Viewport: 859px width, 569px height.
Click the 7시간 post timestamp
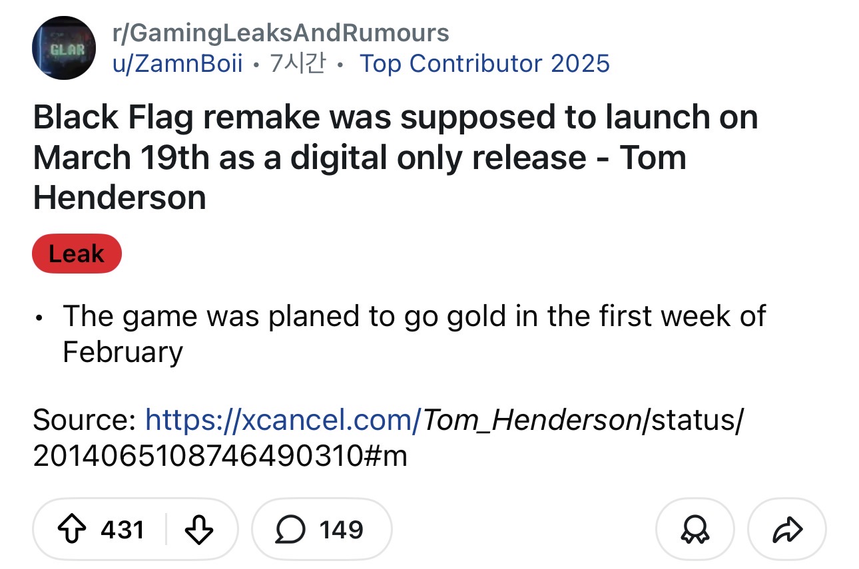(298, 64)
